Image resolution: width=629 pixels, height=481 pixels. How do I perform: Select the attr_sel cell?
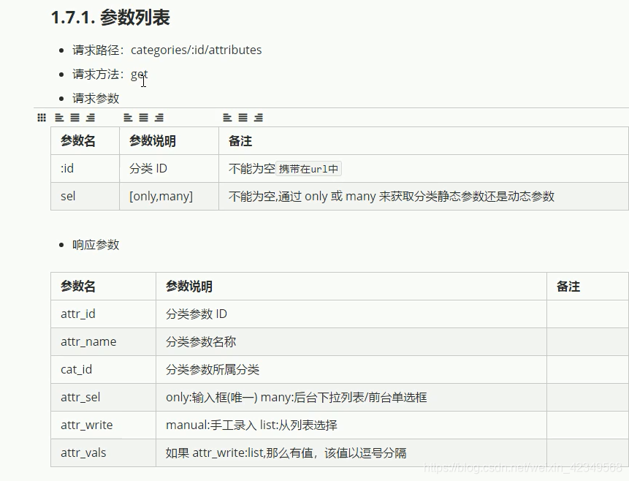pos(103,397)
